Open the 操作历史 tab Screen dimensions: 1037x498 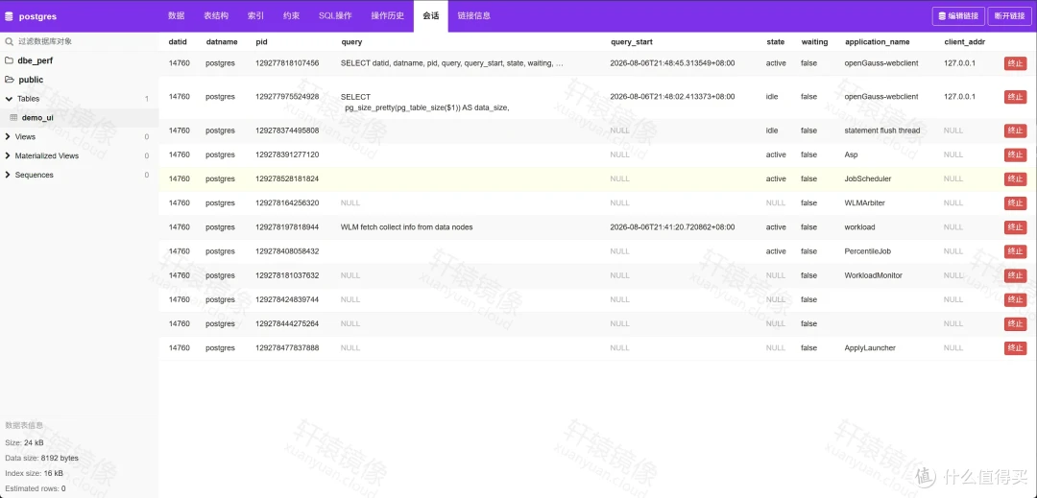[388, 16]
